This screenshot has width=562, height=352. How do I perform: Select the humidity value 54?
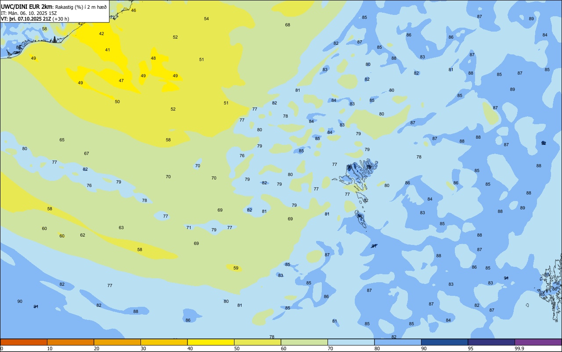pos(206,18)
